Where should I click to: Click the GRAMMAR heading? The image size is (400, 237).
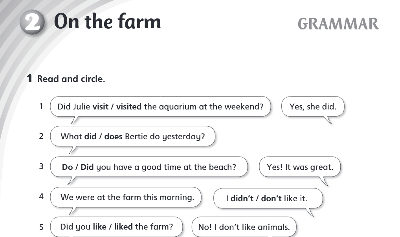[x=338, y=24]
